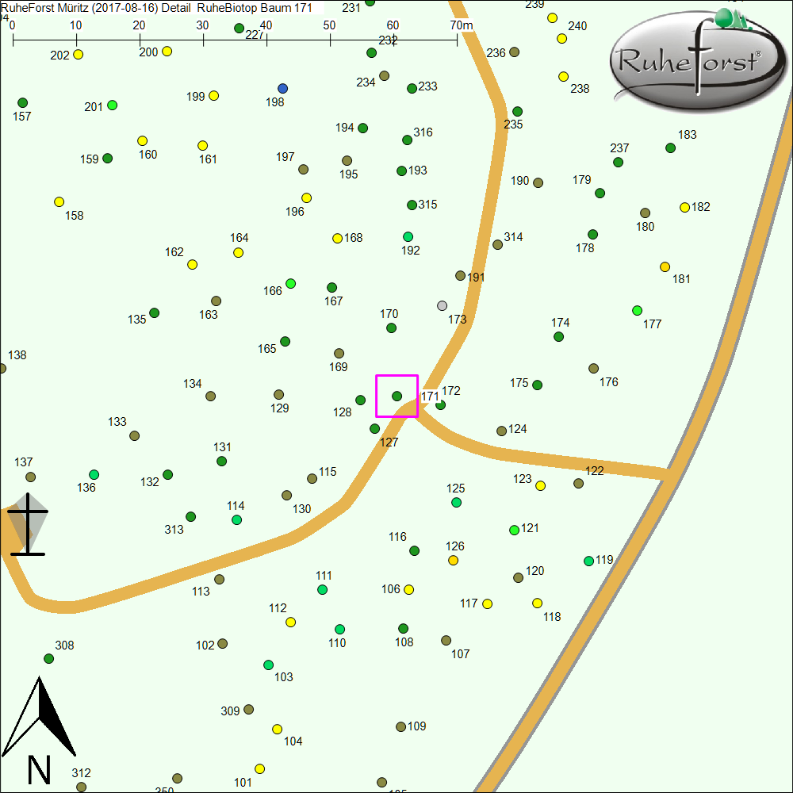The width and height of the screenshot is (793, 793).
Task: Select the olive tree marker 109
Action: coord(400,727)
